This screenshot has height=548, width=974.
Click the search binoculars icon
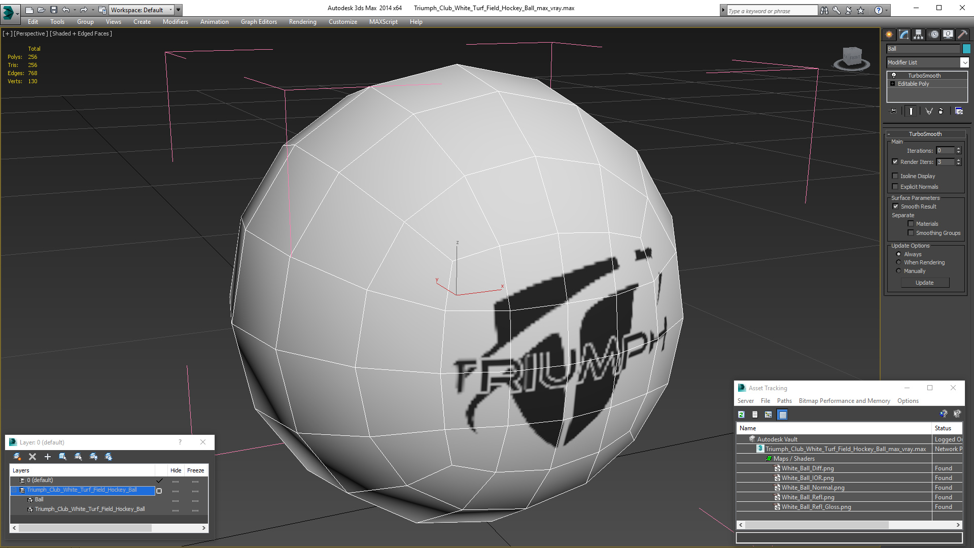(824, 10)
